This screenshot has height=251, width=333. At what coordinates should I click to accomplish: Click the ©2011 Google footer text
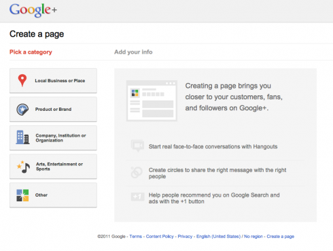tap(111, 237)
